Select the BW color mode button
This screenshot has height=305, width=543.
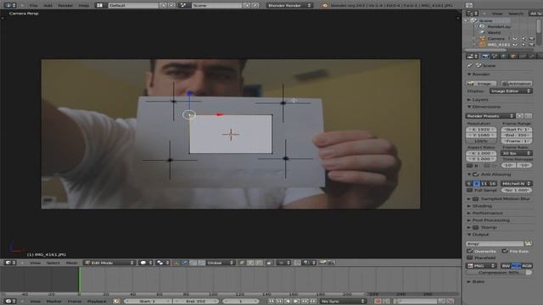click(x=506, y=265)
